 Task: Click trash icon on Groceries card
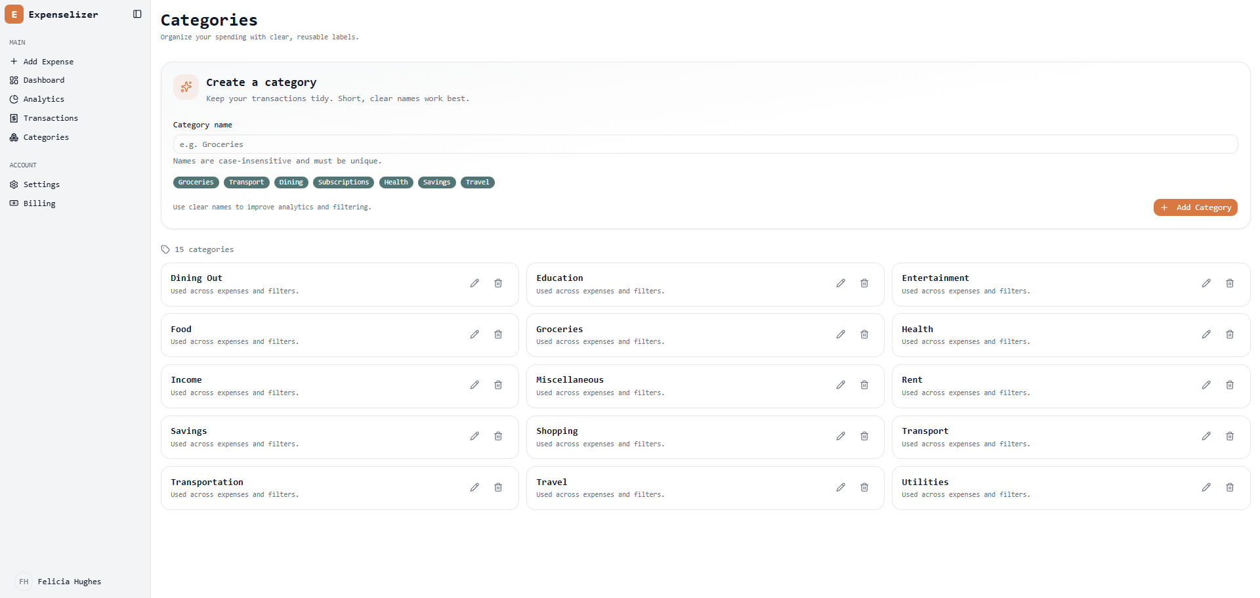pos(864,335)
